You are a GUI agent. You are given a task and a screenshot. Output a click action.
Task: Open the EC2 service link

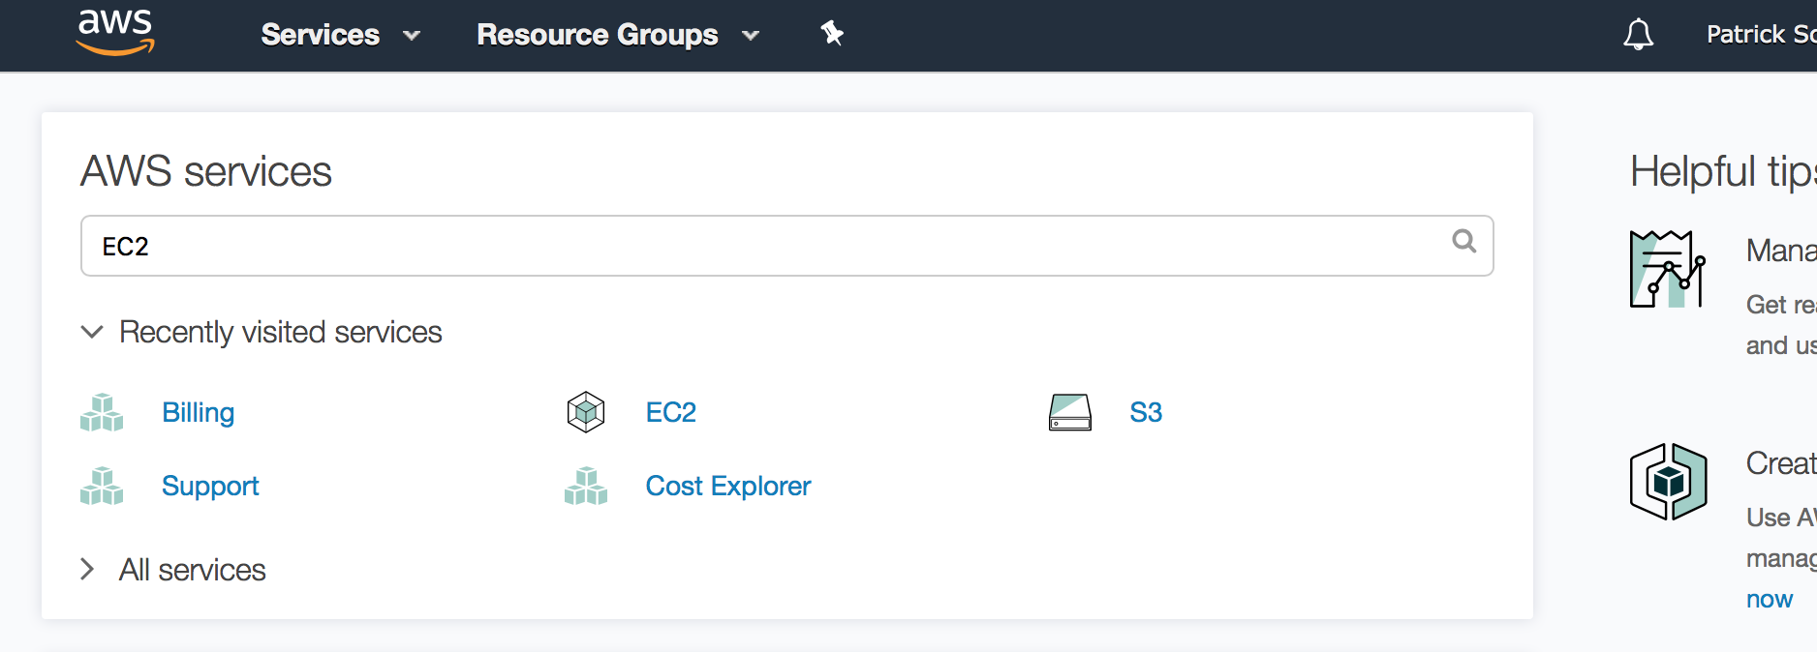click(x=670, y=412)
